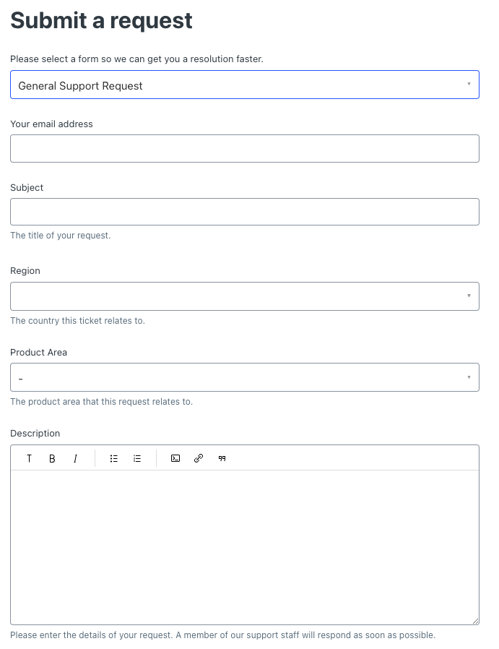This screenshot has height=649, width=499.
Task: Insert a numbered list
Action: [x=137, y=458]
